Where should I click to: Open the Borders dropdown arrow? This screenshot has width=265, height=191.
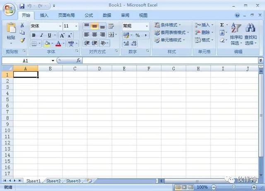coord(39,44)
